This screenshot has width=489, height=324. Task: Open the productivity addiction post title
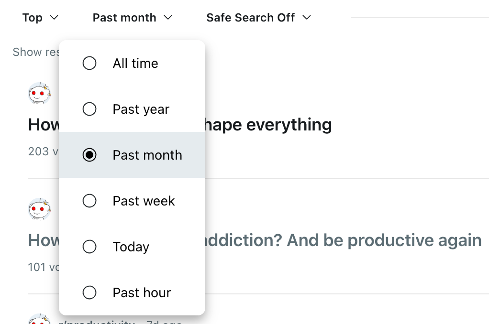tap(345, 240)
